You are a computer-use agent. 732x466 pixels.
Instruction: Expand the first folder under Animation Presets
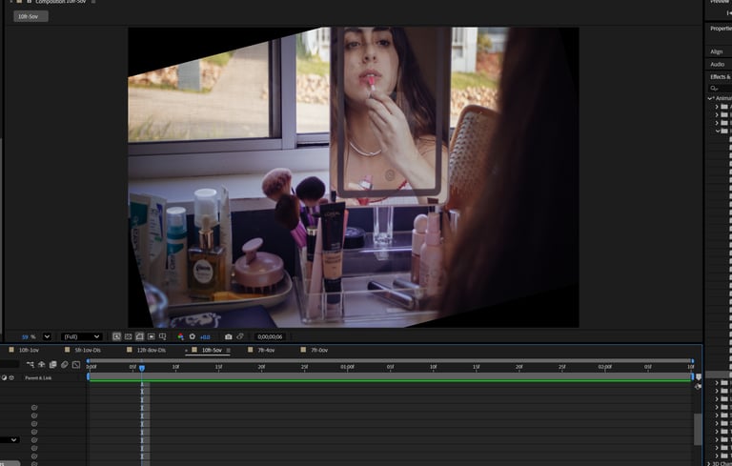click(717, 107)
